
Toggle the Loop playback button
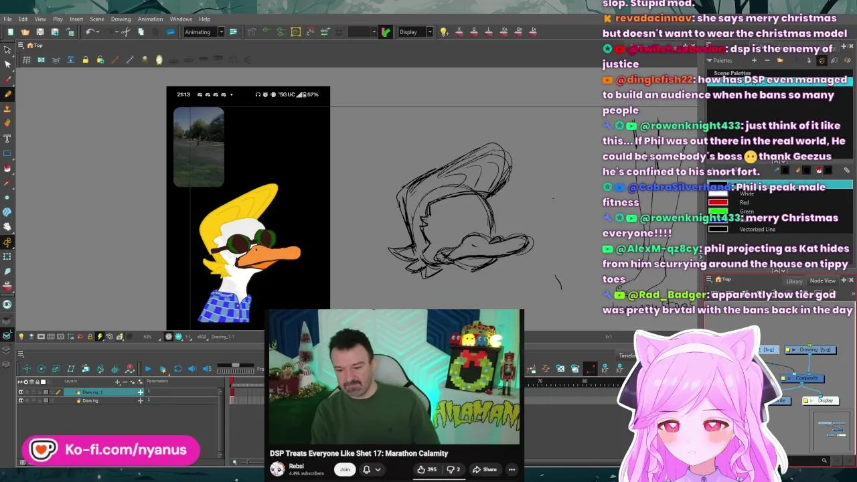coord(177,369)
